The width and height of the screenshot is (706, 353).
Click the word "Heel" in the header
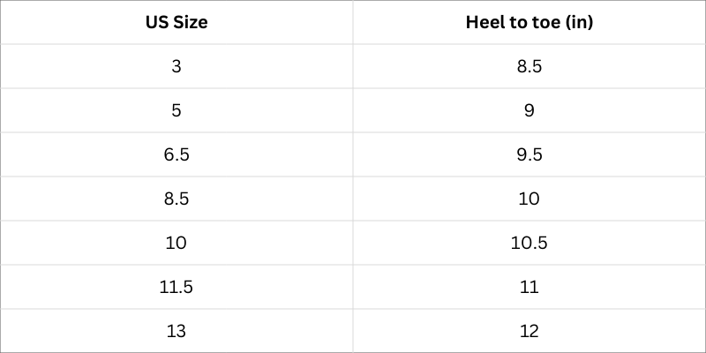click(x=484, y=23)
